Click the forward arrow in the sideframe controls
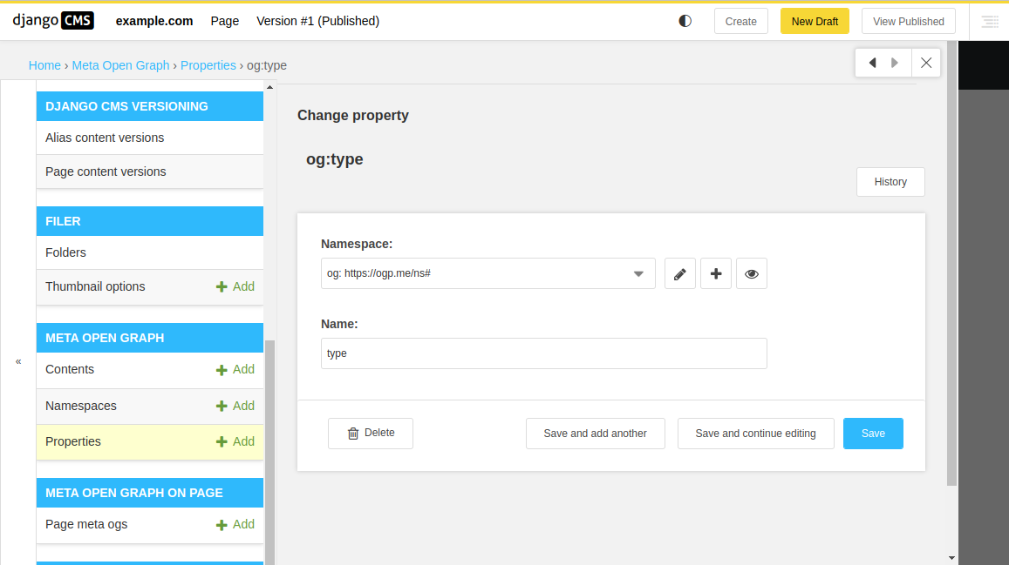Image resolution: width=1009 pixels, height=565 pixels. pyautogui.click(x=895, y=63)
